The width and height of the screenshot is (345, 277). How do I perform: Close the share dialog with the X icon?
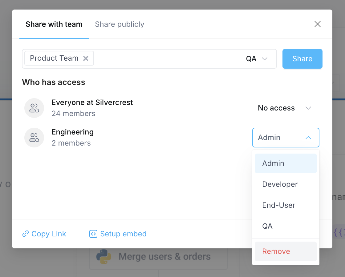tap(318, 24)
